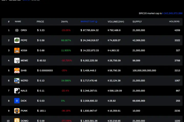Viewport: 184px width, 122px height.
Task: Sort by Holders column header
Action: (x=174, y=22)
